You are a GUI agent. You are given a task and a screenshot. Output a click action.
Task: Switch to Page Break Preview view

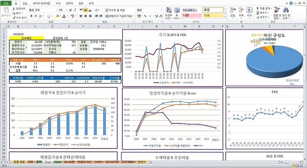point(301,166)
